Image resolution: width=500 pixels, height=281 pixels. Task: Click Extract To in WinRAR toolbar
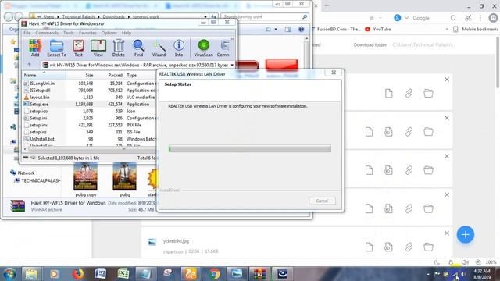(57, 48)
